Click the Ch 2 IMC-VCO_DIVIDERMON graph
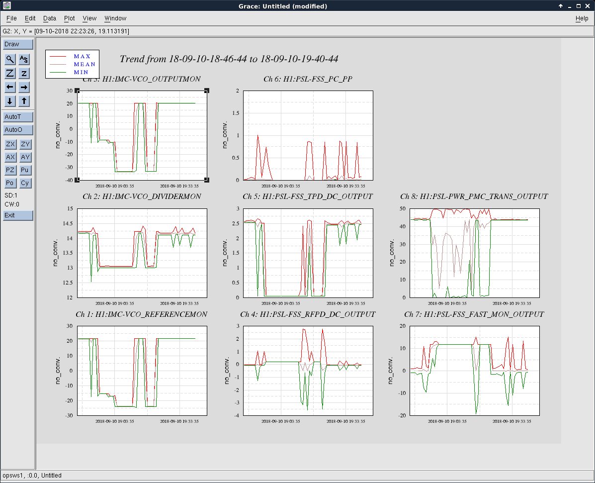This screenshot has height=483, width=595. tap(142, 253)
